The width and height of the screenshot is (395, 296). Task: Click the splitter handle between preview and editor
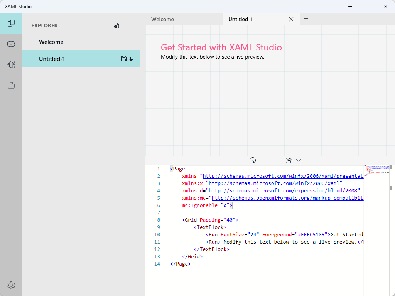270,160
